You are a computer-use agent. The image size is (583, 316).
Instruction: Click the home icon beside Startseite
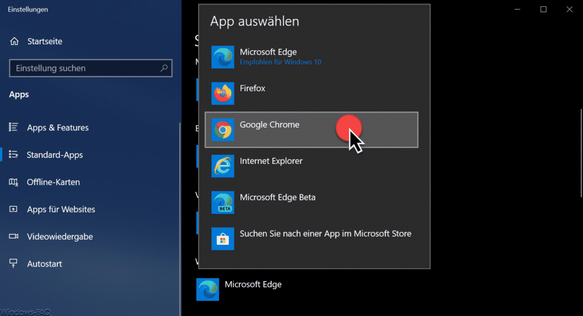click(14, 41)
